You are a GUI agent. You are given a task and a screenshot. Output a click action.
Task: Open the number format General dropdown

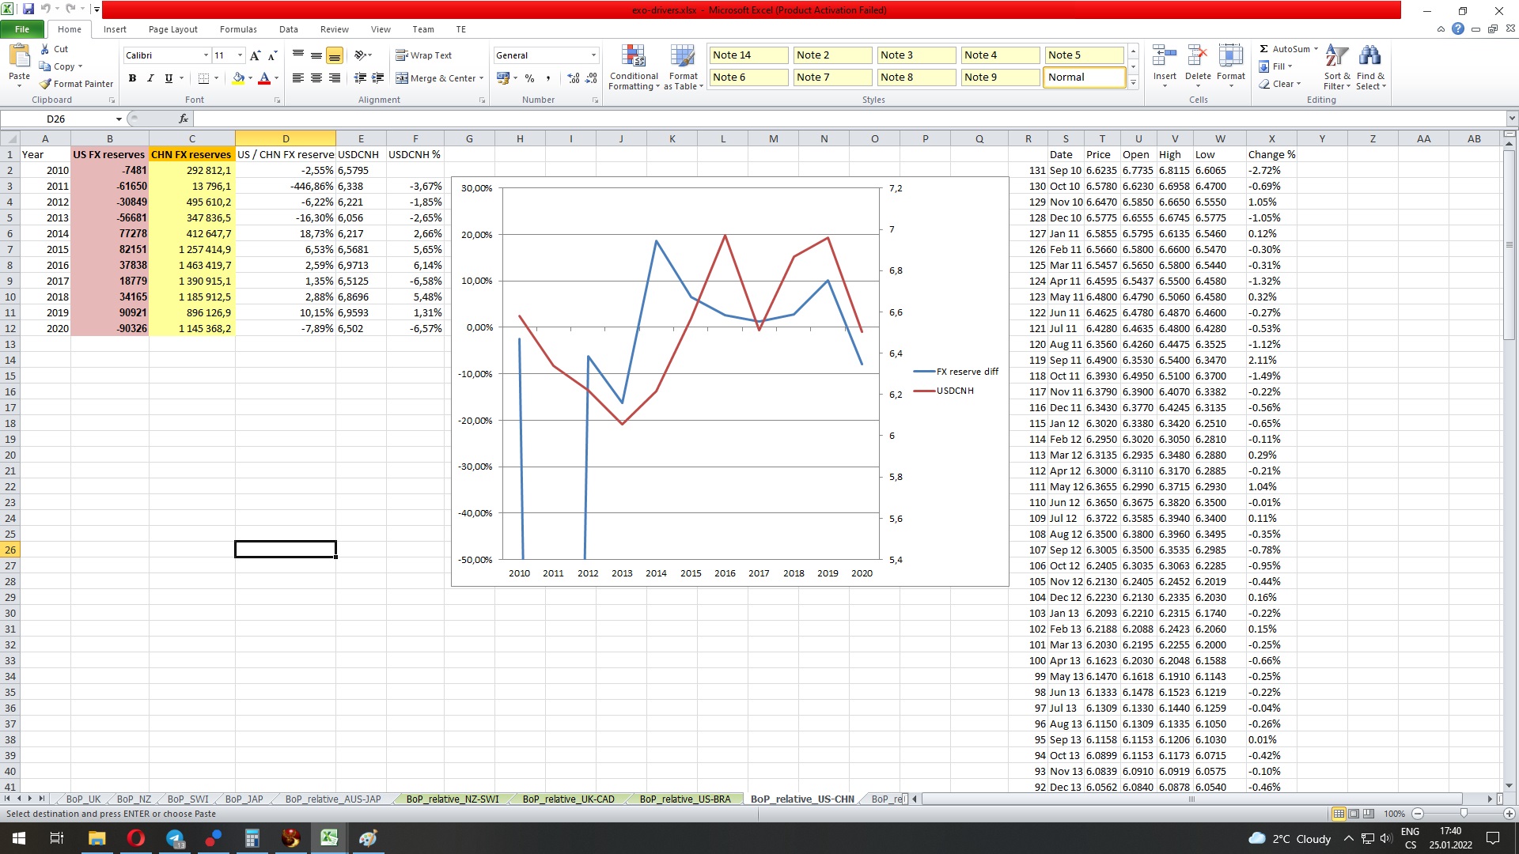[593, 55]
